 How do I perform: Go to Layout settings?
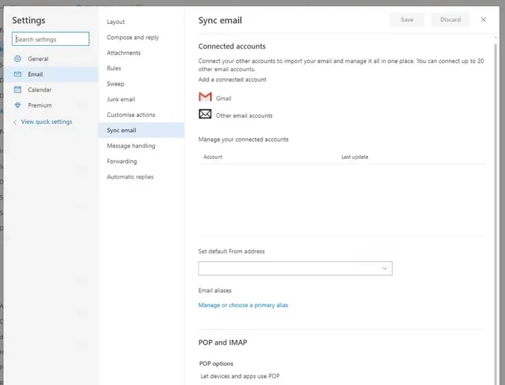point(141,22)
